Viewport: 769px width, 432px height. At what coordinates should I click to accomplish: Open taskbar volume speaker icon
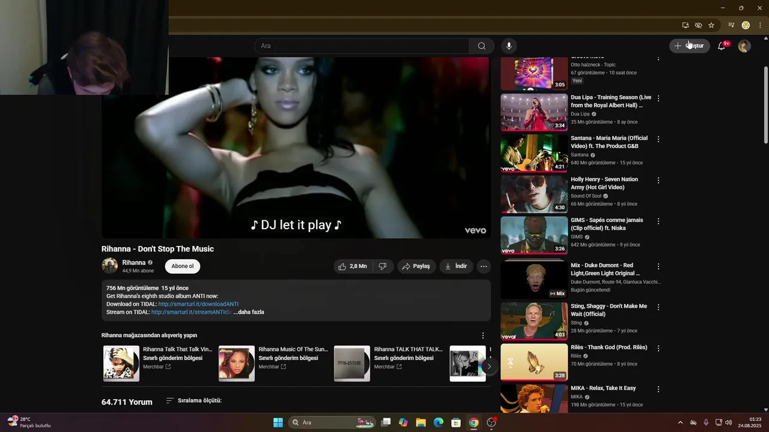[x=729, y=422]
